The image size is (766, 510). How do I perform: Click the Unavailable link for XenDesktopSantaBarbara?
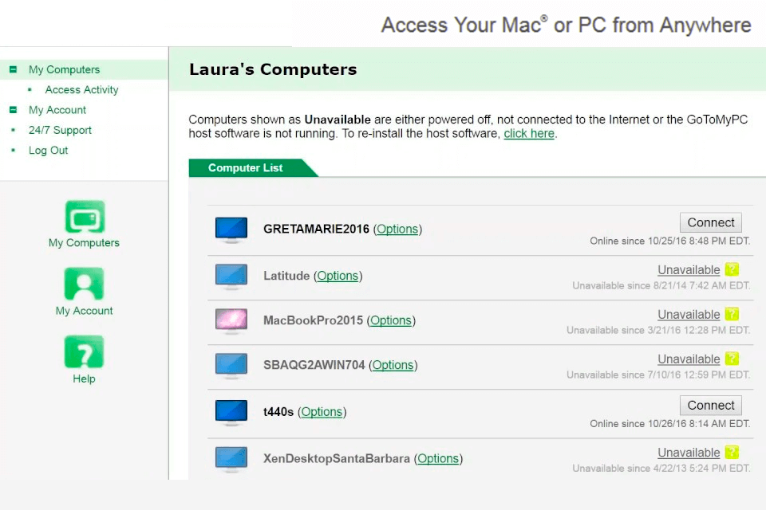pos(689,453)
